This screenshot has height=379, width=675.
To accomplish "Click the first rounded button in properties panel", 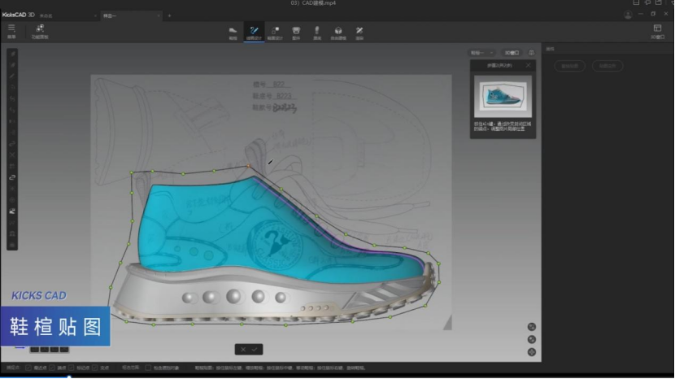I will coord(569,66).
